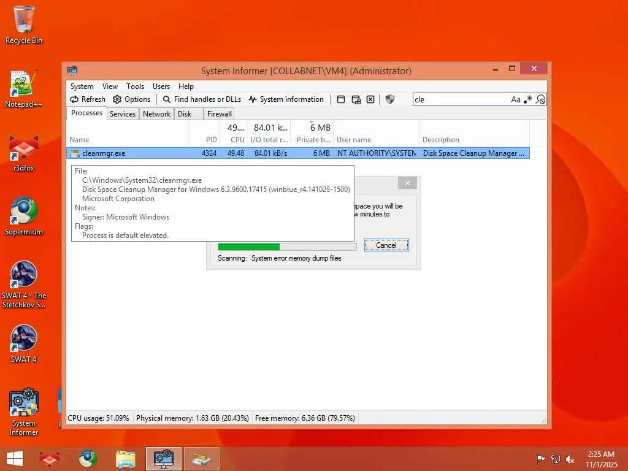The image size is (628, 471).
Task: Open System information graph window
Action: click(286, 99)
